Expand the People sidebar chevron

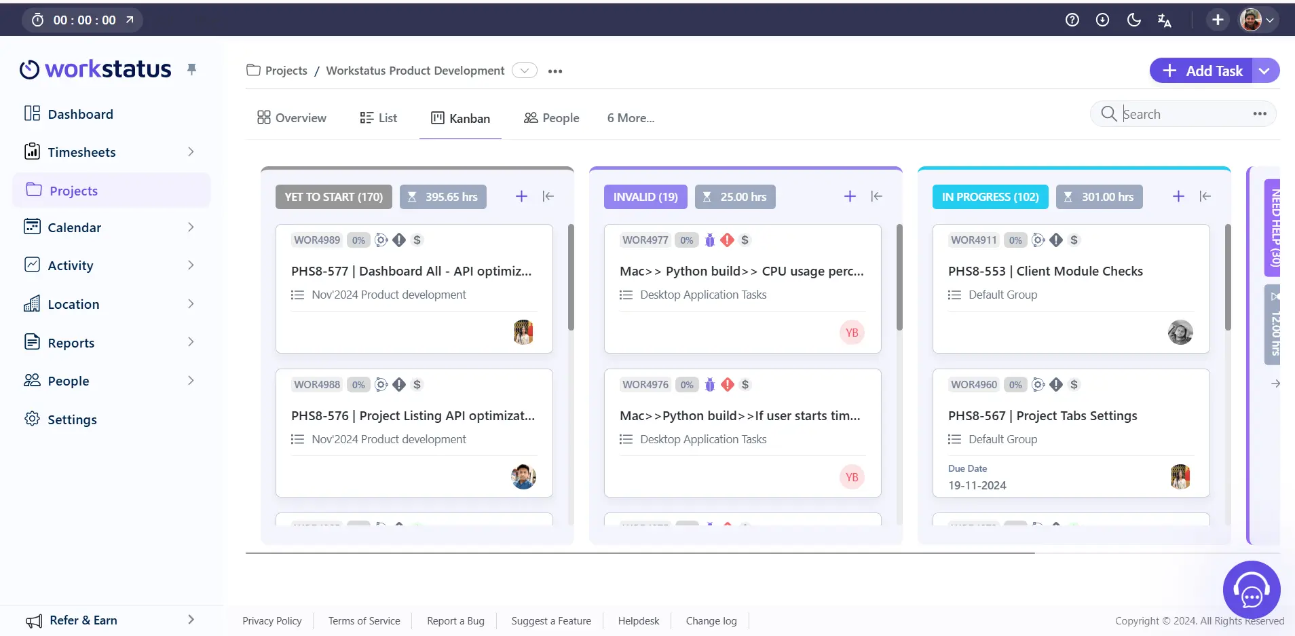[x=191, y=381]
